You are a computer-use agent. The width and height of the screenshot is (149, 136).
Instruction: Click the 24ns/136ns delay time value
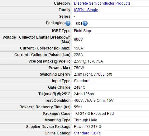84,94
